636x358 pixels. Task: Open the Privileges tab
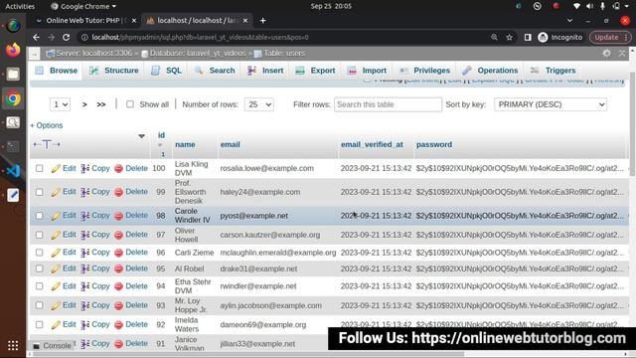(425, 71)
